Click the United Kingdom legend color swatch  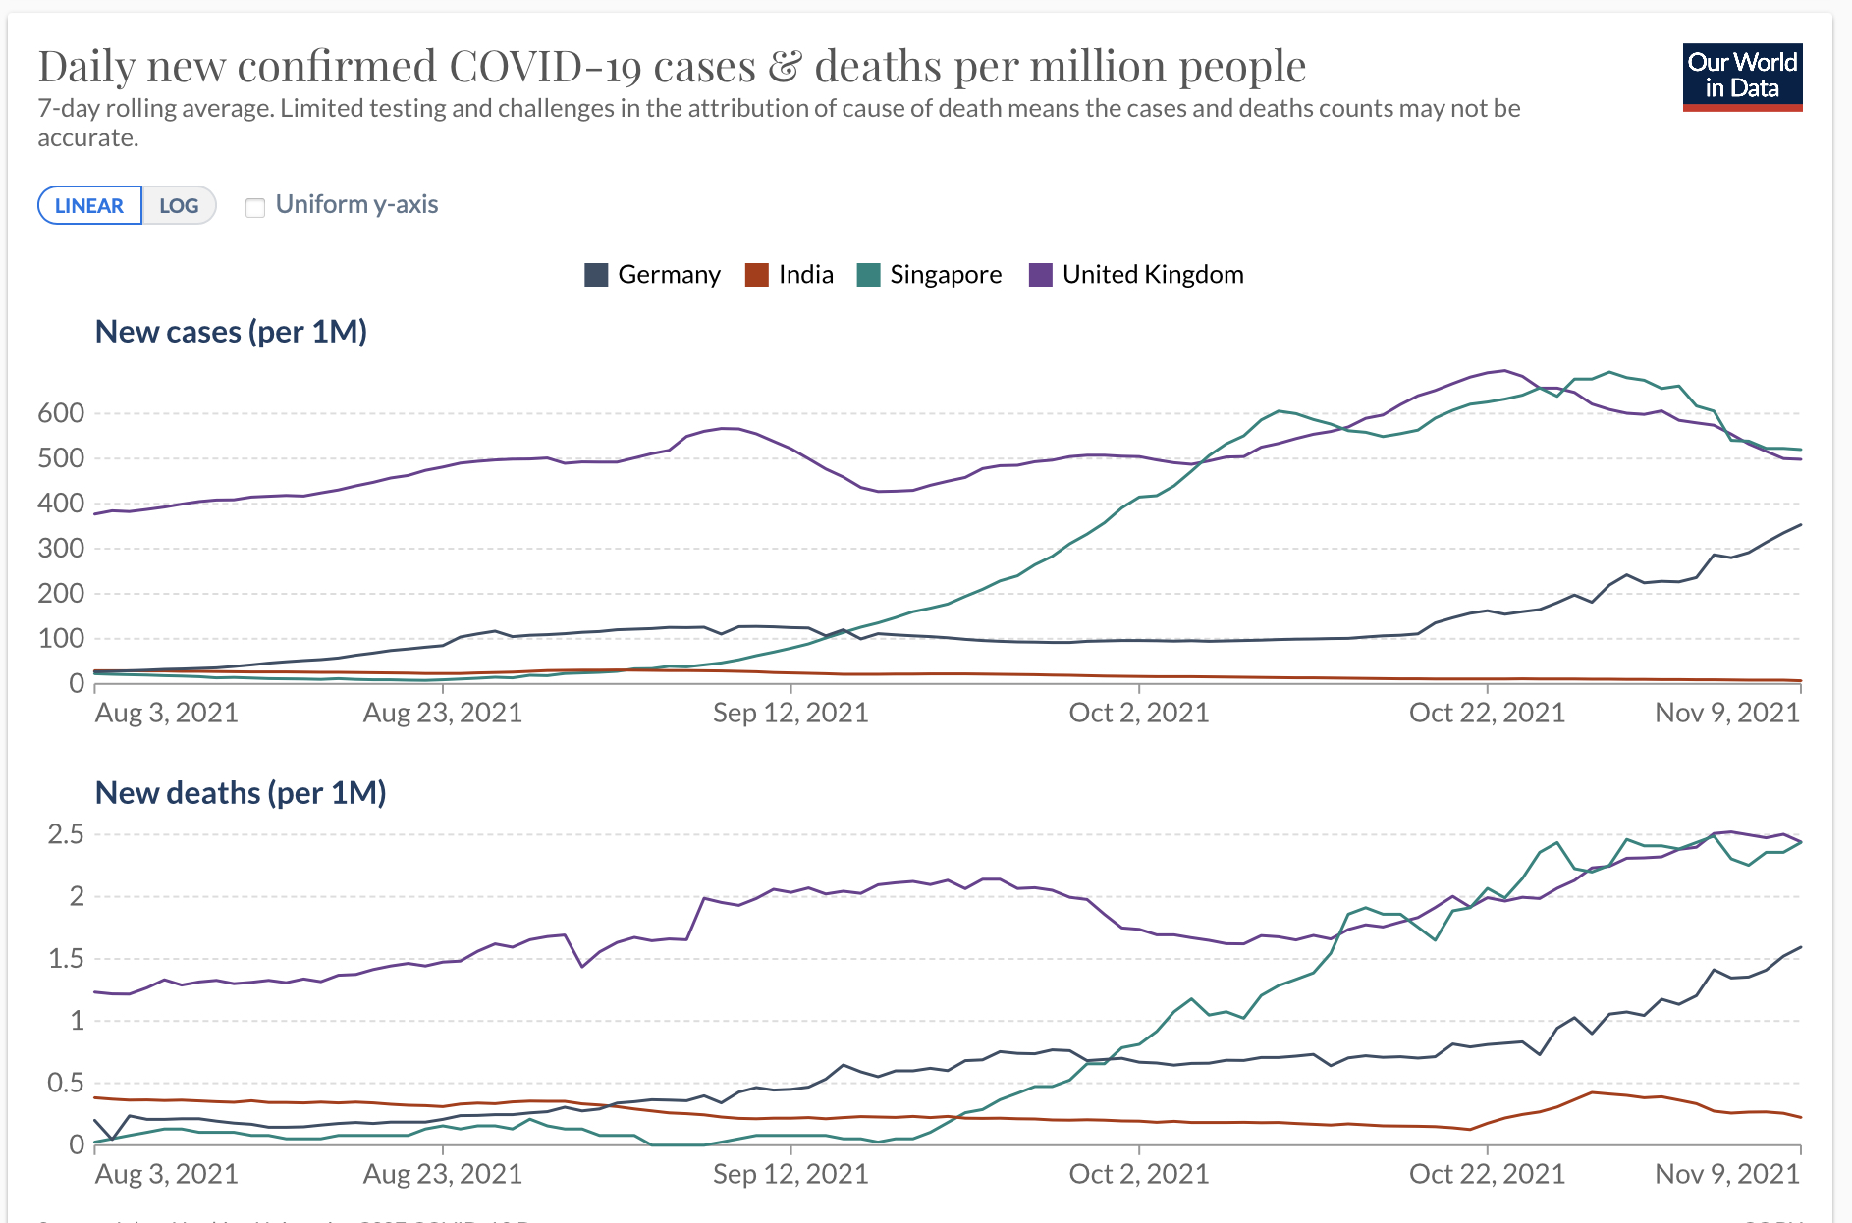click(x=1040, y=275)
